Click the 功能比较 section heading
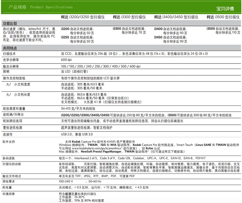Viewport: 242px width, 203px height. pyautogui.click(x=10, y=23)
